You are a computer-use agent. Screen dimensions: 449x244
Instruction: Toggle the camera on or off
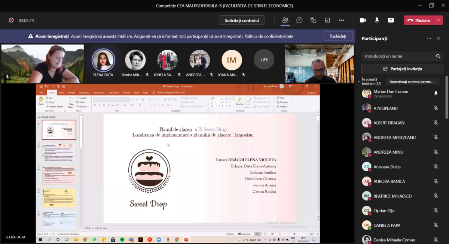pyautogui.click(x=363, y=20)
